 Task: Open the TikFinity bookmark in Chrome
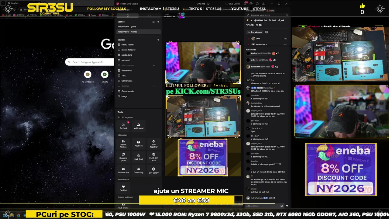(104, 15)
